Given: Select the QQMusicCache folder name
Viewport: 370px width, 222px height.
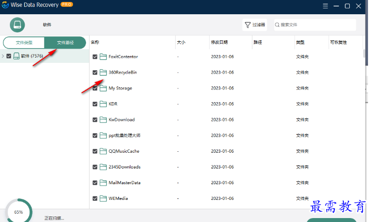Looking at the screenshot, I should (124, 151).
